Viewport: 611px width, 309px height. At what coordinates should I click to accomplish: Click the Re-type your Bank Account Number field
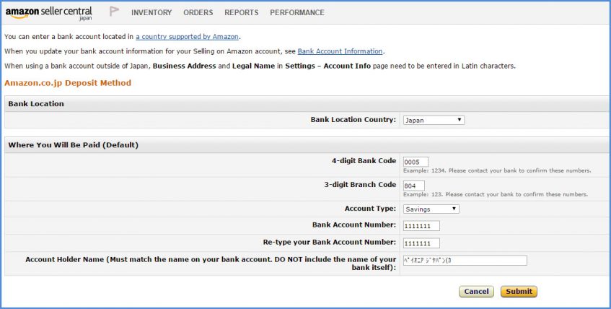coord(421,243)
